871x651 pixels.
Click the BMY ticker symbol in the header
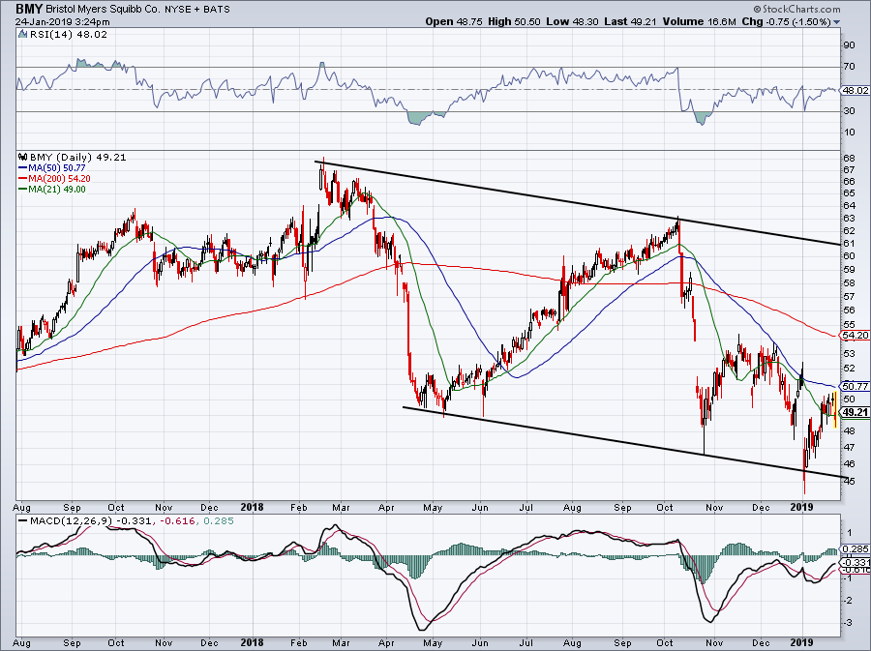pyautogui.click(x=29, y=9)
